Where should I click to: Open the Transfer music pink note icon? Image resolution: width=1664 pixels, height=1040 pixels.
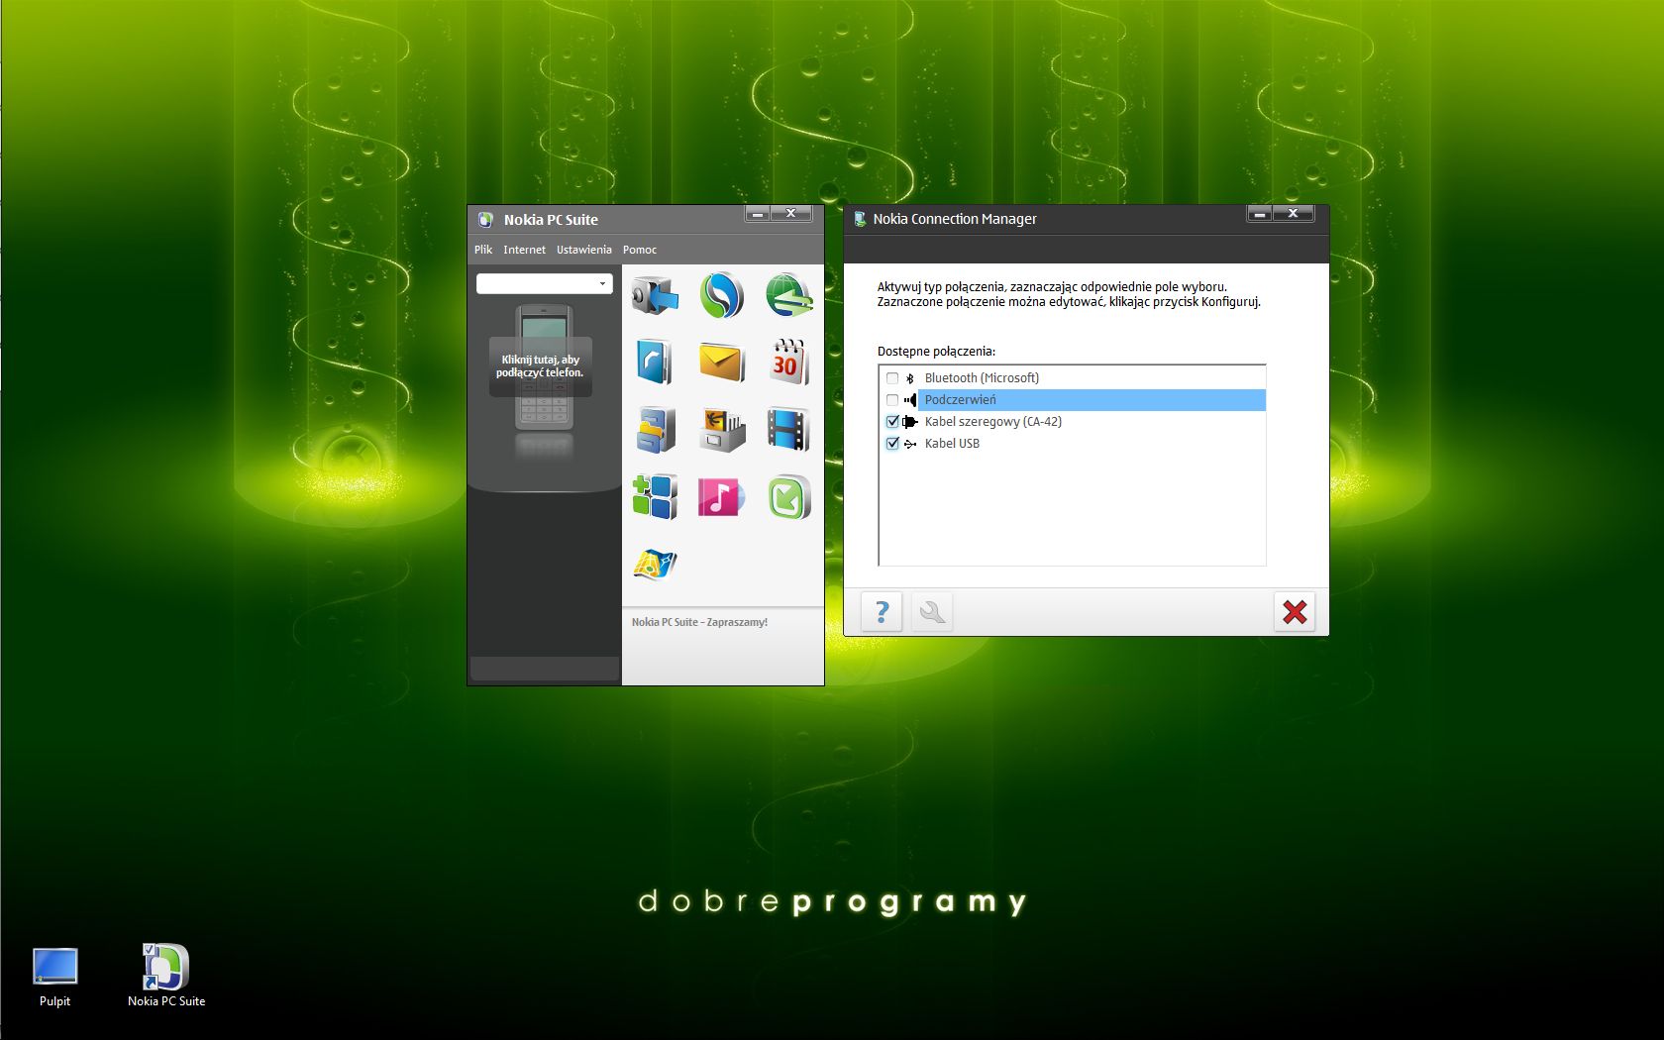tap(722, 496)
